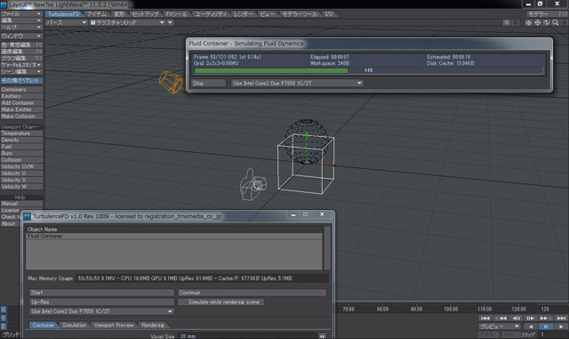Click the Up-Res button

tap(101, 302)
